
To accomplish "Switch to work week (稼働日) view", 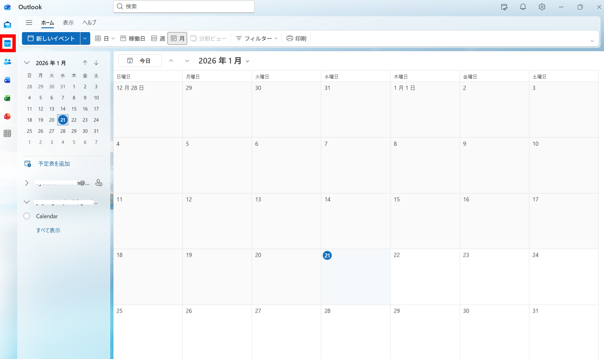I will point(133,38).
